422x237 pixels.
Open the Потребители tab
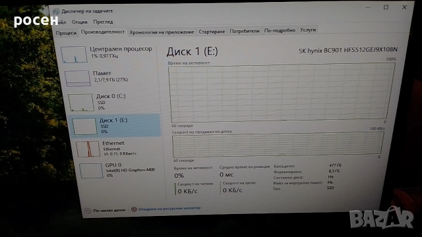pyautogui.click(x=245, y=31)
